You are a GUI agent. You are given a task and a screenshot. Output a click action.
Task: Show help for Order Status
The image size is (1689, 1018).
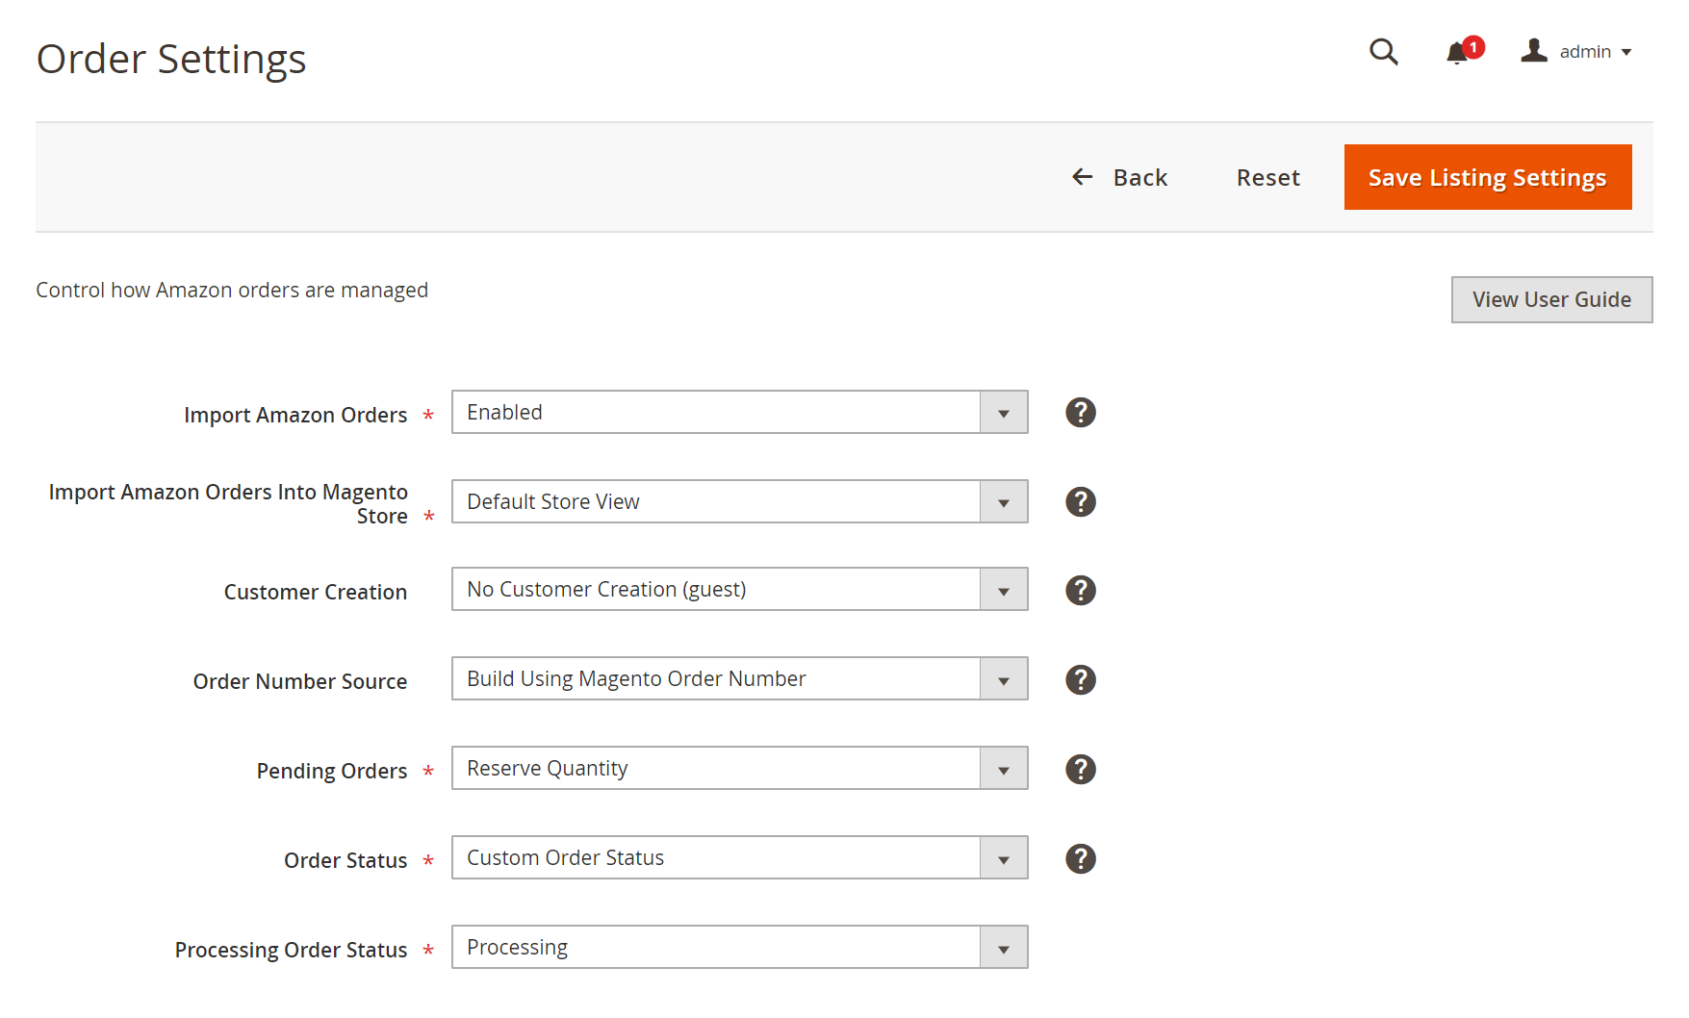pyautogui.click(x=1081, y=859)
